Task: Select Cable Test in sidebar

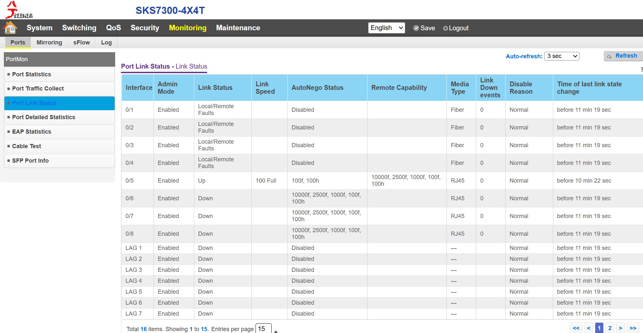Action: [26, 146]
